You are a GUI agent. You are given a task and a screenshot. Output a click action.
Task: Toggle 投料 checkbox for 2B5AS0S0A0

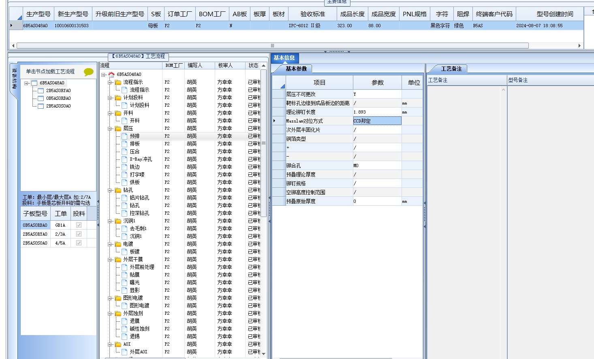tap(79, 243)
